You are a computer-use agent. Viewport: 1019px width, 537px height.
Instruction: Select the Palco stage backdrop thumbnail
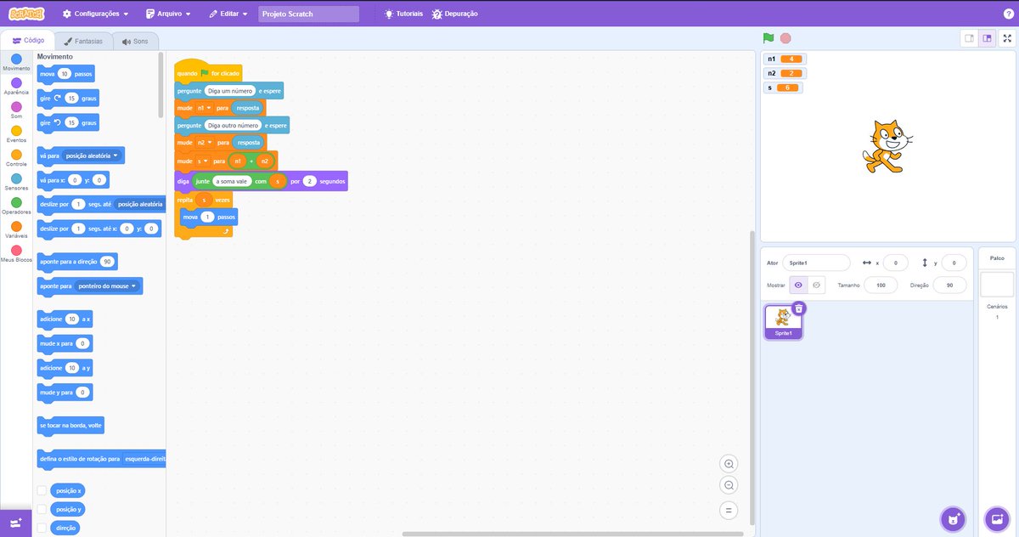click(x=997, y=284)
